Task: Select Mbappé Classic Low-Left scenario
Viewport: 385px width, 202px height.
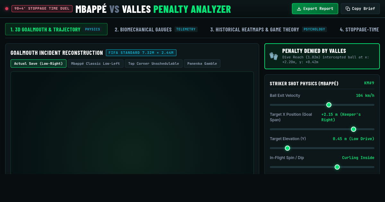Action: coord(96,63)
